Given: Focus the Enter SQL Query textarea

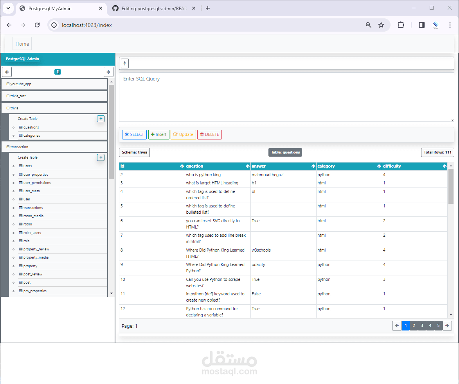Looking at the screenshot, I should pos(286,97).
